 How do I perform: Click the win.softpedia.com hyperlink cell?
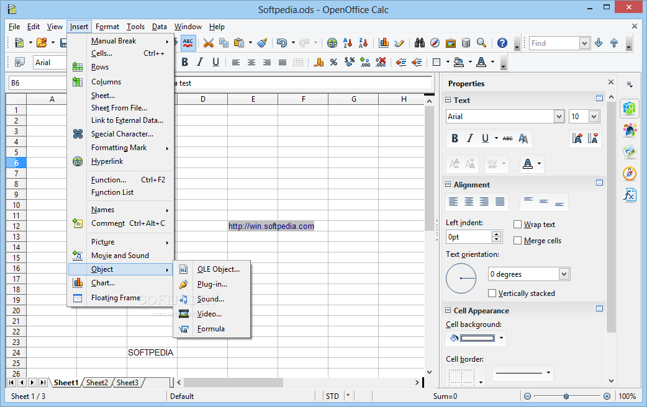(271, 226)
